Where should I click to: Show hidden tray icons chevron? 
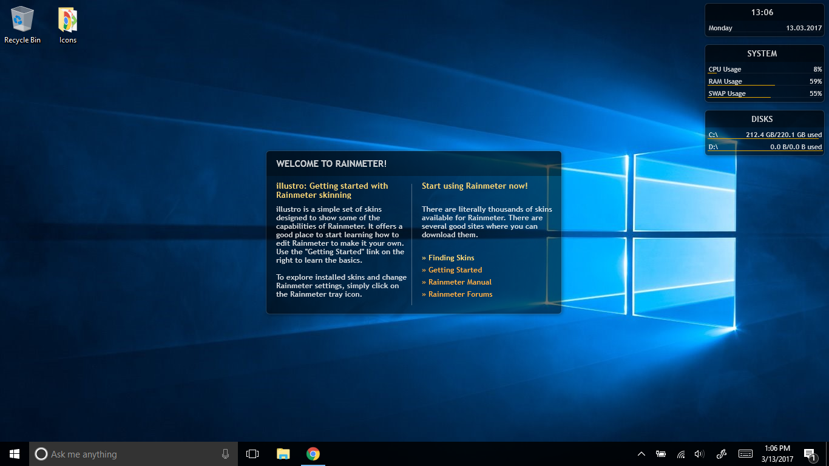(641, 454)
